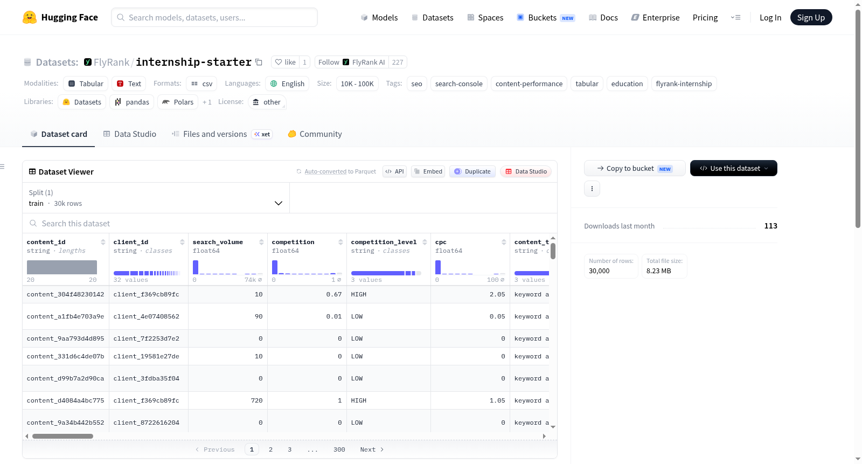
Task: Focus the Search models, datasets, users field
Action: click(x=214, y=17)
